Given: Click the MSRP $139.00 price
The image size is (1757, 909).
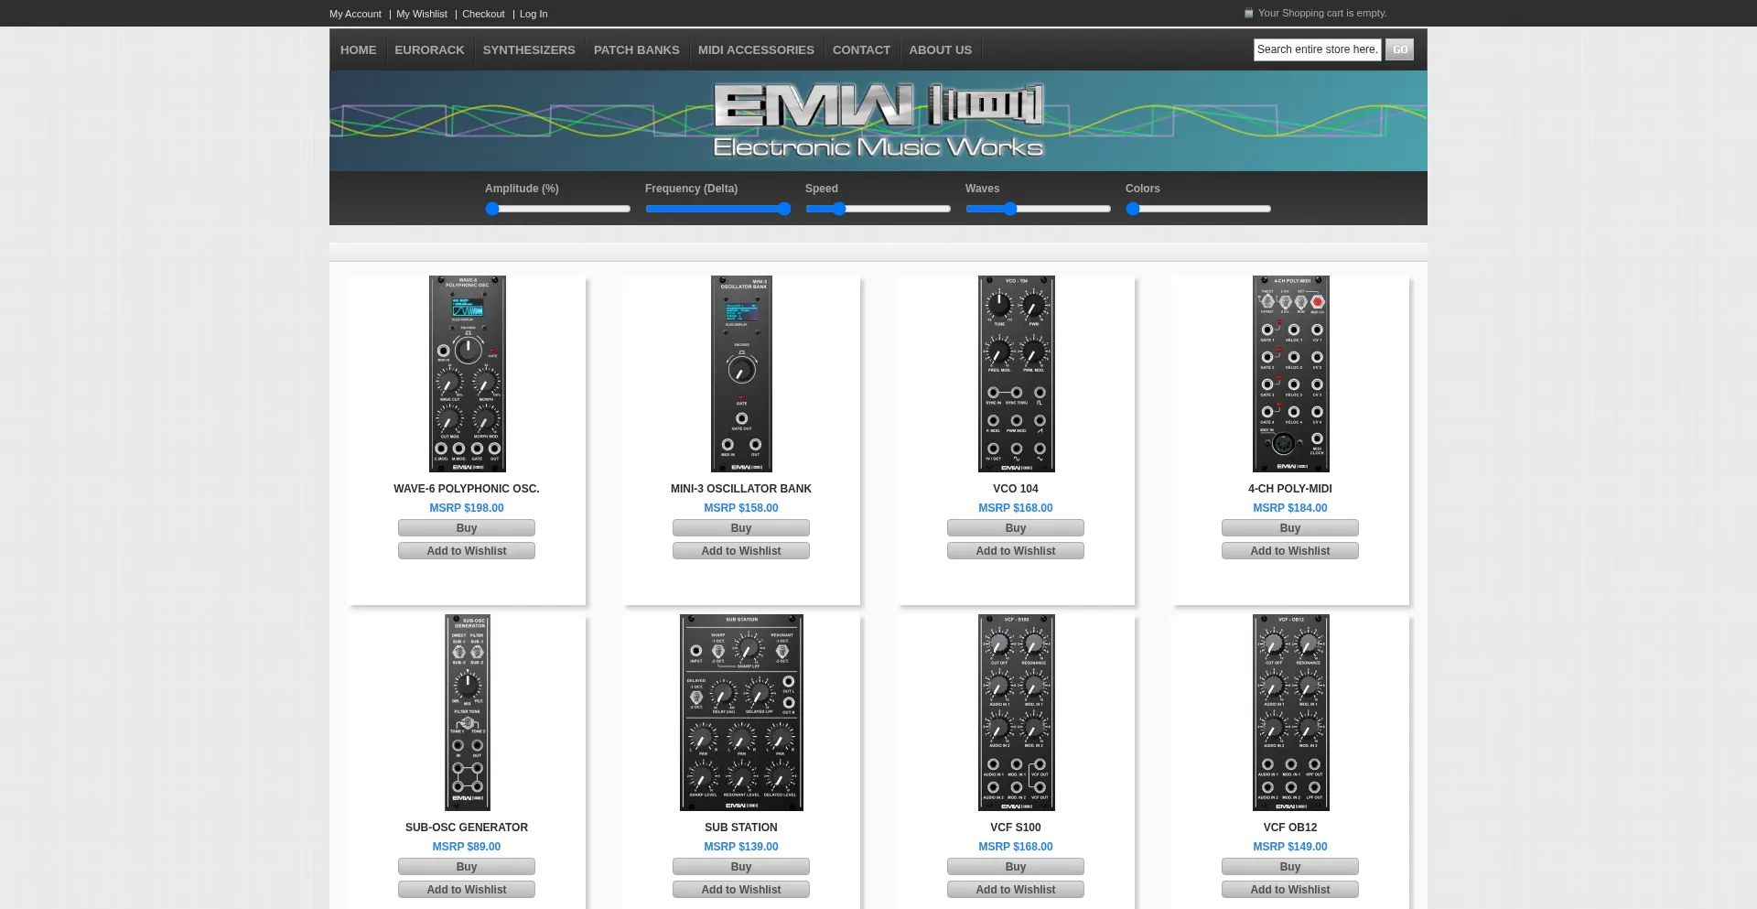Looking at the screenshot, I should point(741,847).
